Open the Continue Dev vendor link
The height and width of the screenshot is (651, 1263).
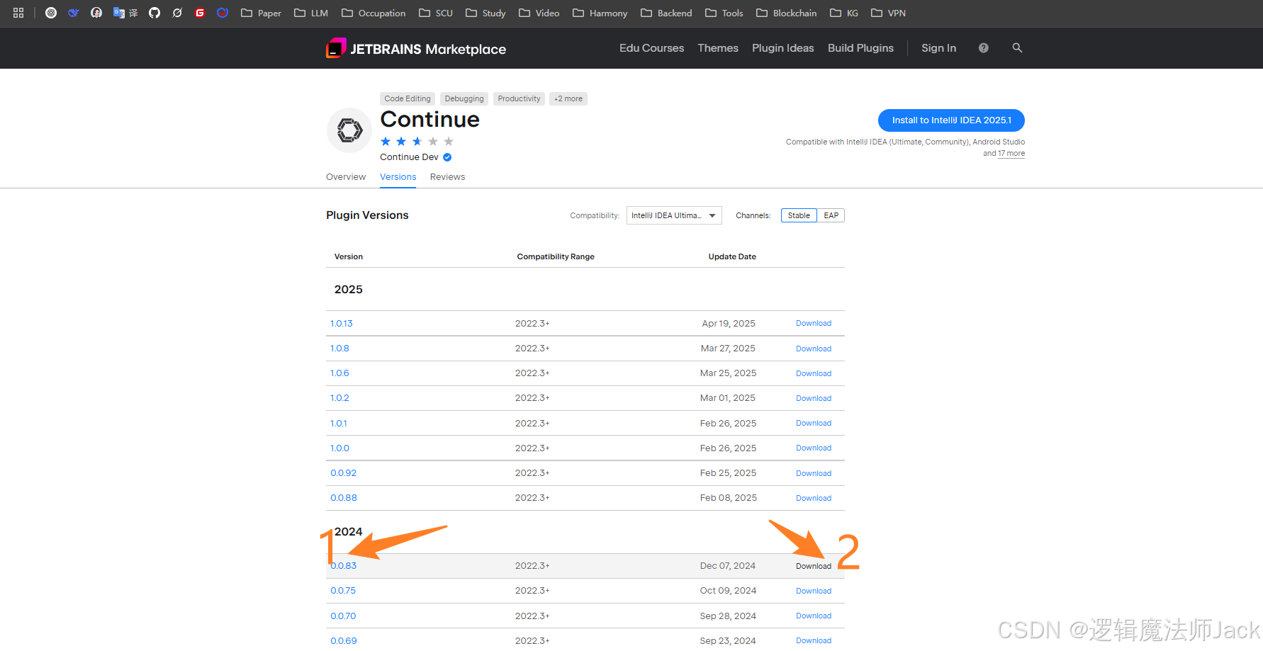409,157
